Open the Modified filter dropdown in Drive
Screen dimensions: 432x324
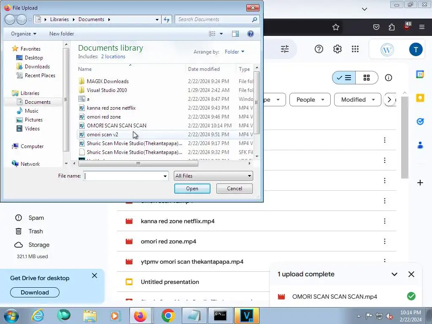pyautogui.click(x=358, y=100)
